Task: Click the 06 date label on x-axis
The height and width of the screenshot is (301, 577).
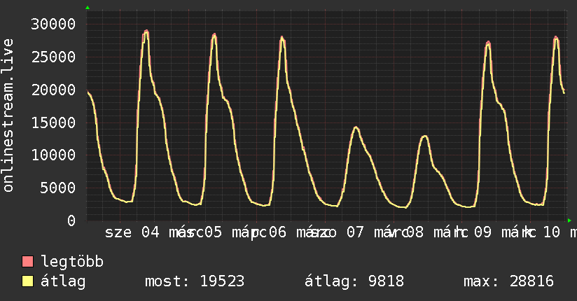Action: pyautogui.click(x=277, y=232)
